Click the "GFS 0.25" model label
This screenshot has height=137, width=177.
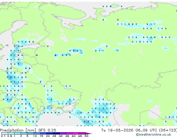(47, 130)
